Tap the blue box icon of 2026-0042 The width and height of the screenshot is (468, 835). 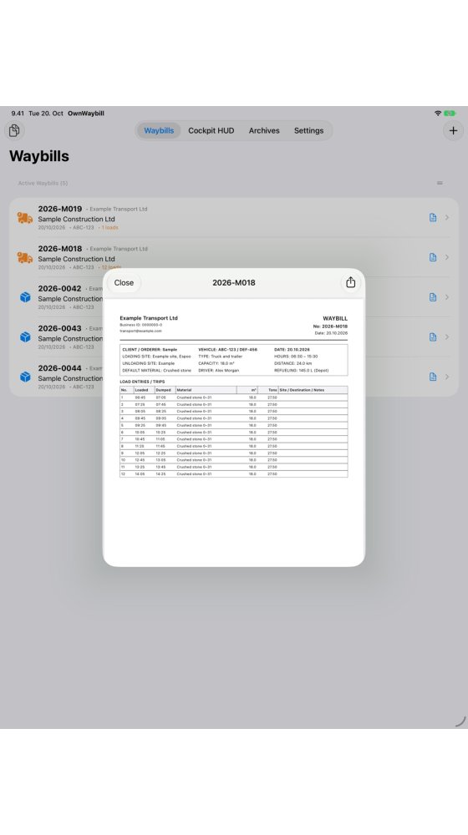(x=25, y=297)
